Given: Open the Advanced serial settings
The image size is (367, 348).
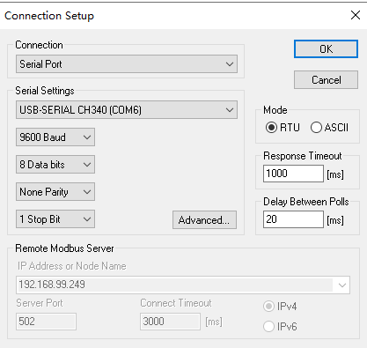Looking at the screenshot, I should pos(204,219).
